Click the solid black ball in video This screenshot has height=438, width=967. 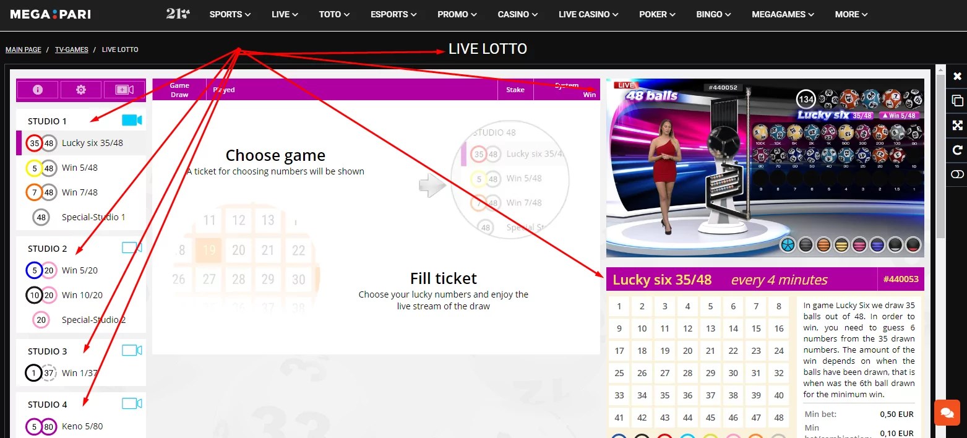click(x=895, y=245)
